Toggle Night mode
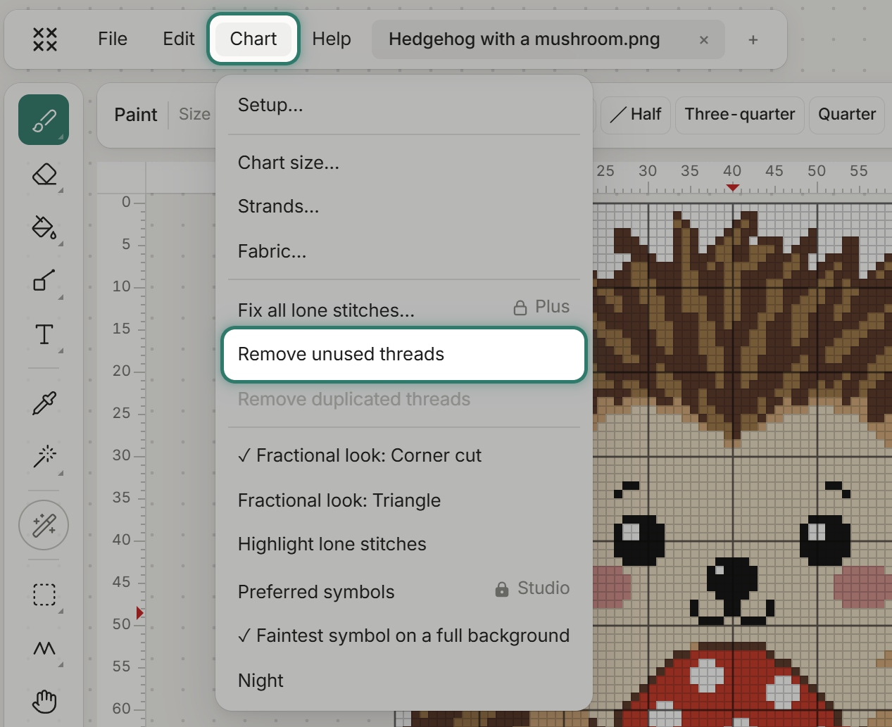 tap(404, 681)
